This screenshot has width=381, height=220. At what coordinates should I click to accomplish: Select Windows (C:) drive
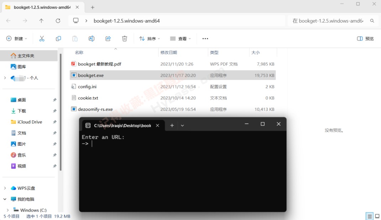pyautogui.click(x=33, y=210)
